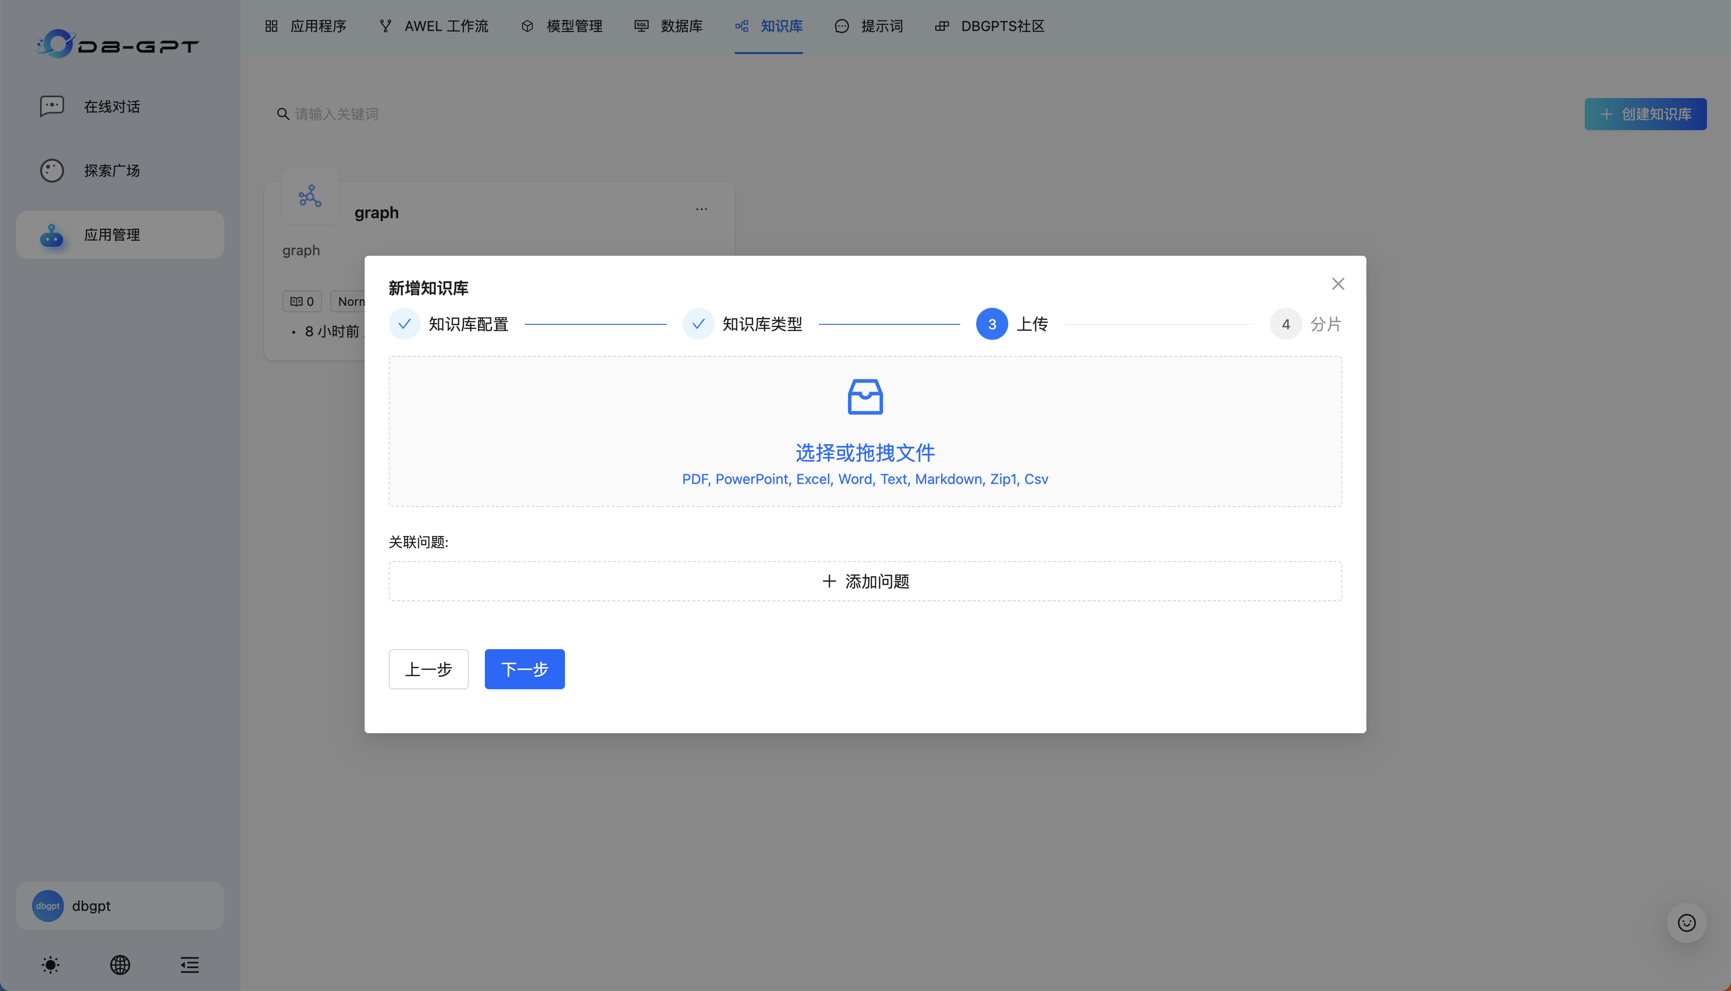Click 选择或拖拽文件 upload area
Image resolution: width=1731 pixels, height=991 pixels.
(865, 431)
